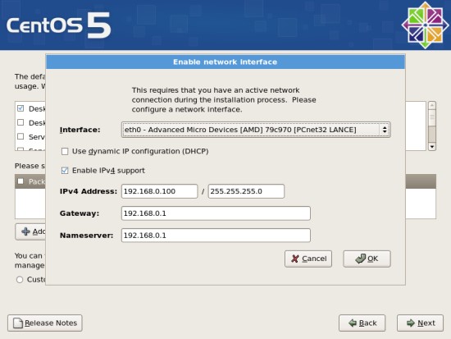The image size is (451, 339).
Task: Click the netmask field 255.255.255.0
Action: pyautogui.click(x=246, y=191)
